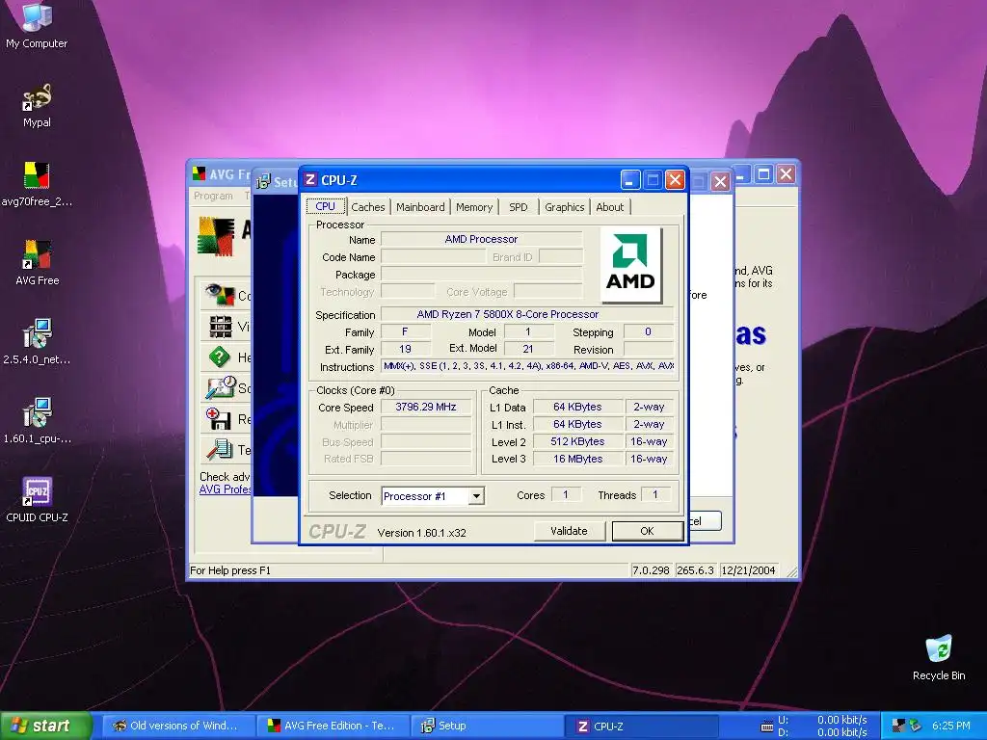The image size is (987, 740).
Task: Switch to Old versions of Windows taskbar item
Action: coord(178,726)
